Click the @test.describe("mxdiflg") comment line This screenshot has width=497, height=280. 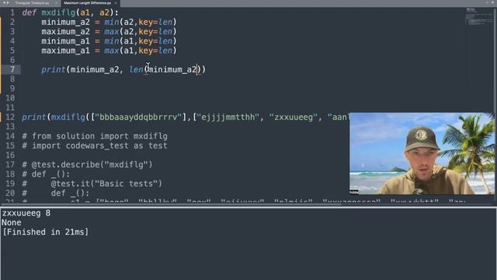88,165
